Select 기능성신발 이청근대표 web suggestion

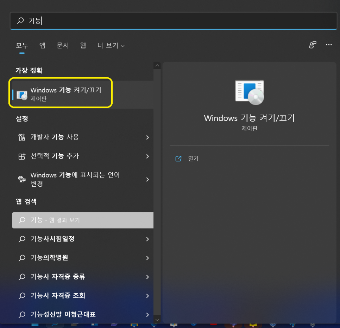pyautogui.click(x=83, y=314)
